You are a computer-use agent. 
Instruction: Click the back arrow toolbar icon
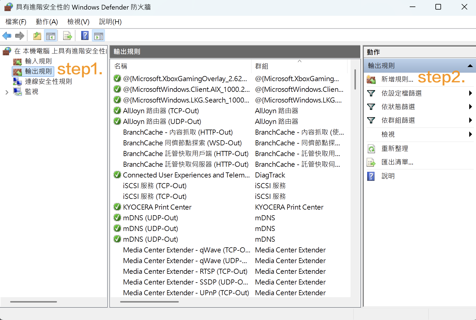coord(7,36)
